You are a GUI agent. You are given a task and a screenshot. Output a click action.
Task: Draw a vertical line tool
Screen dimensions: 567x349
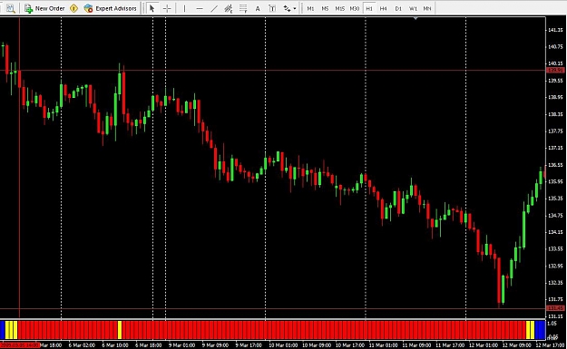184,8
